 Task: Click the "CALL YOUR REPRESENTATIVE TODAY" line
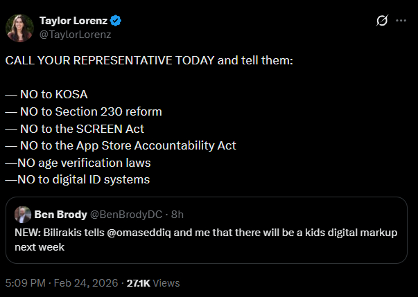pyautogui.click(x=149, y=60)
